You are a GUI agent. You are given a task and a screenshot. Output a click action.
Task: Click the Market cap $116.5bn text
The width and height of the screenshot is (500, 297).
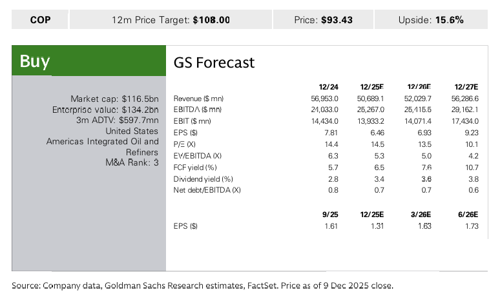[114, 99]
